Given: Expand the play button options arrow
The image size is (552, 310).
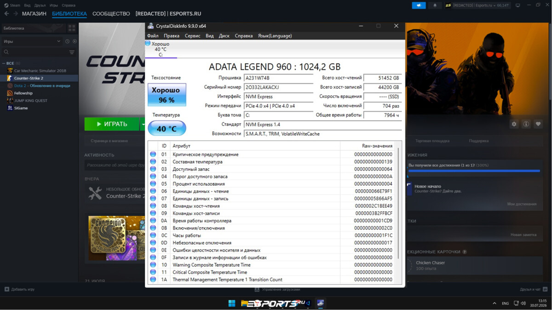Looking at the screenshot, I should pos(143,124).
